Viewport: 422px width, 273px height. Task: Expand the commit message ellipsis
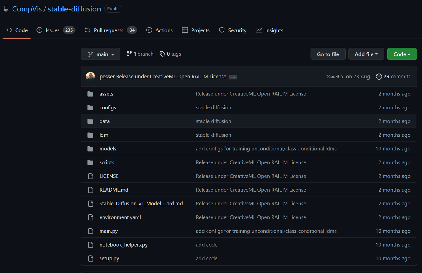pos(233,77)
